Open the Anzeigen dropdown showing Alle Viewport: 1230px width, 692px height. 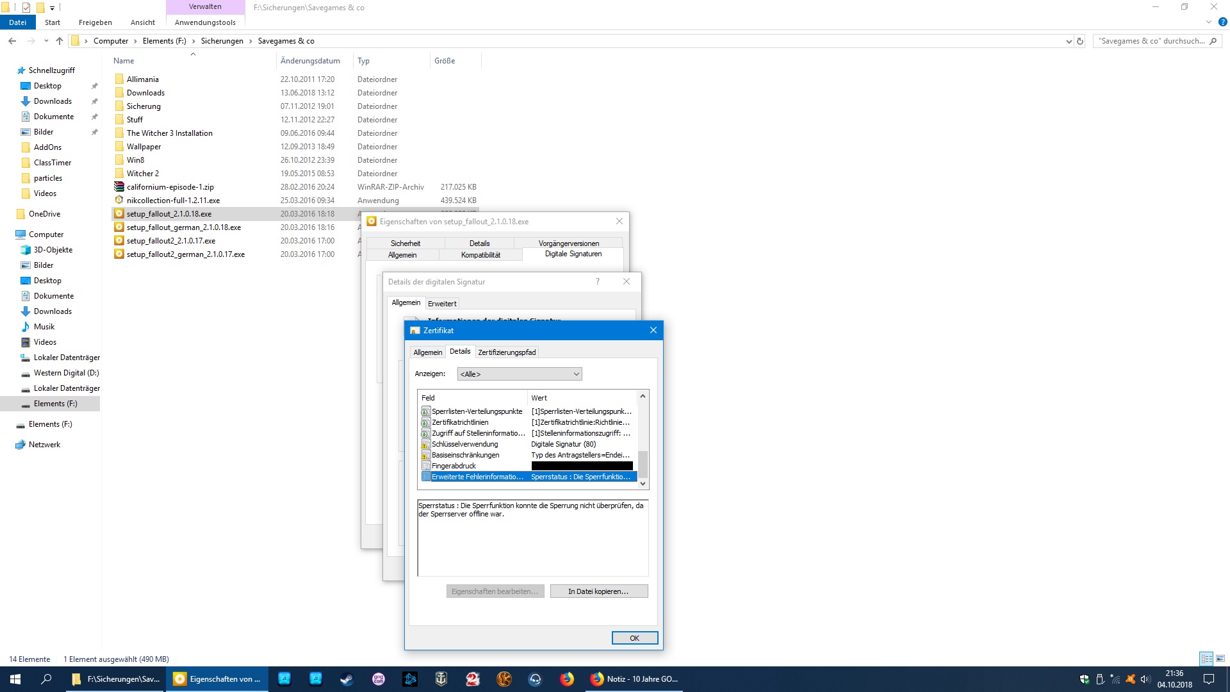[520, 374]
